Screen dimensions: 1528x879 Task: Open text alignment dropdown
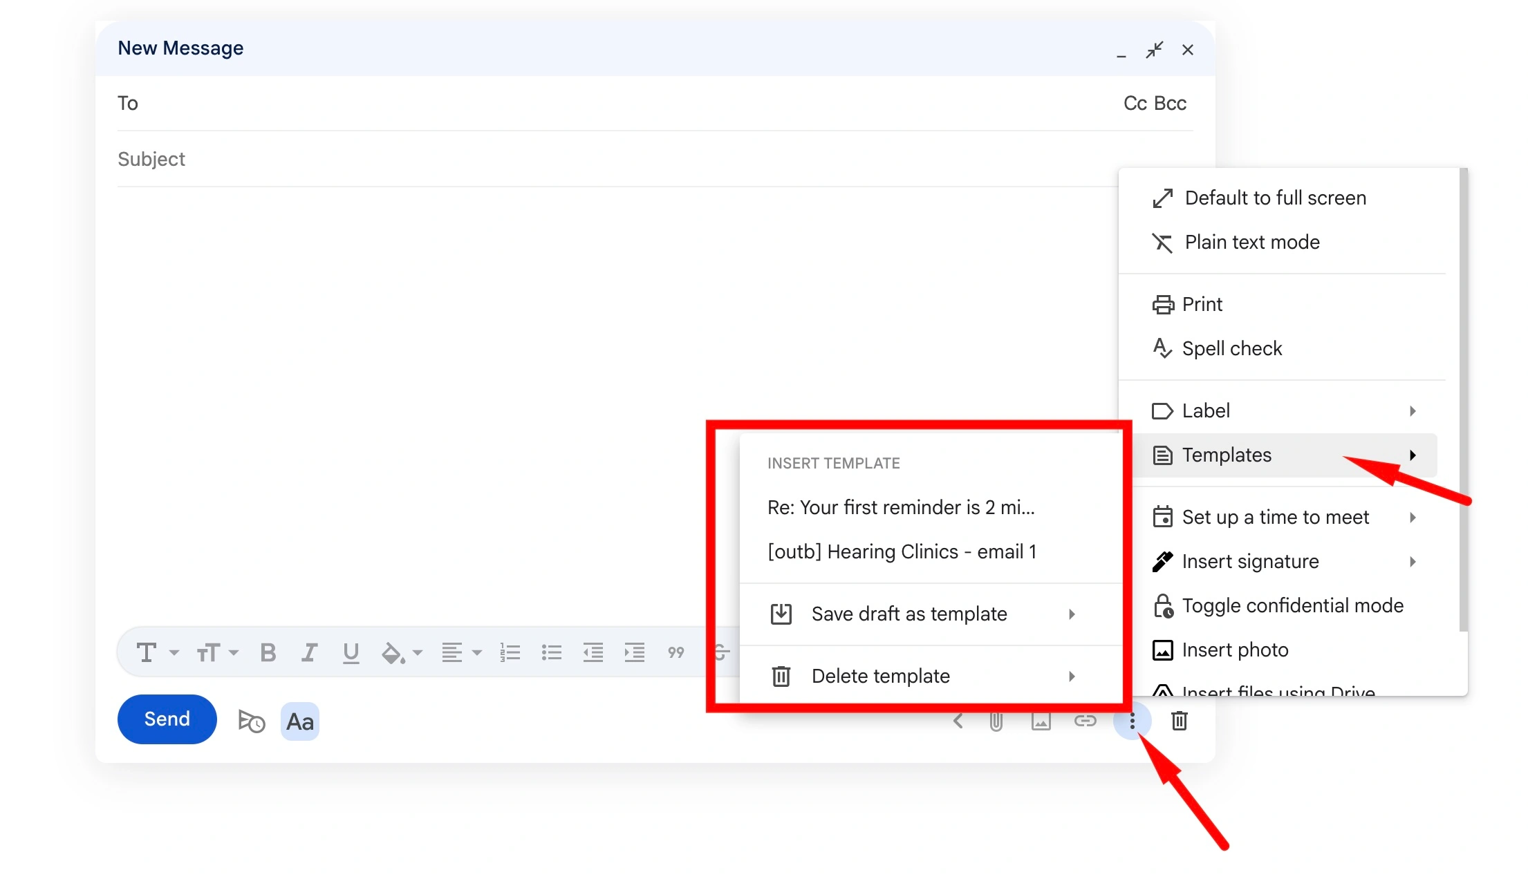(x=461, y=652)
